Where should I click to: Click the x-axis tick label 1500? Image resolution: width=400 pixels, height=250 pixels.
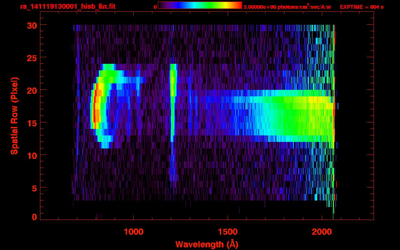227,231
